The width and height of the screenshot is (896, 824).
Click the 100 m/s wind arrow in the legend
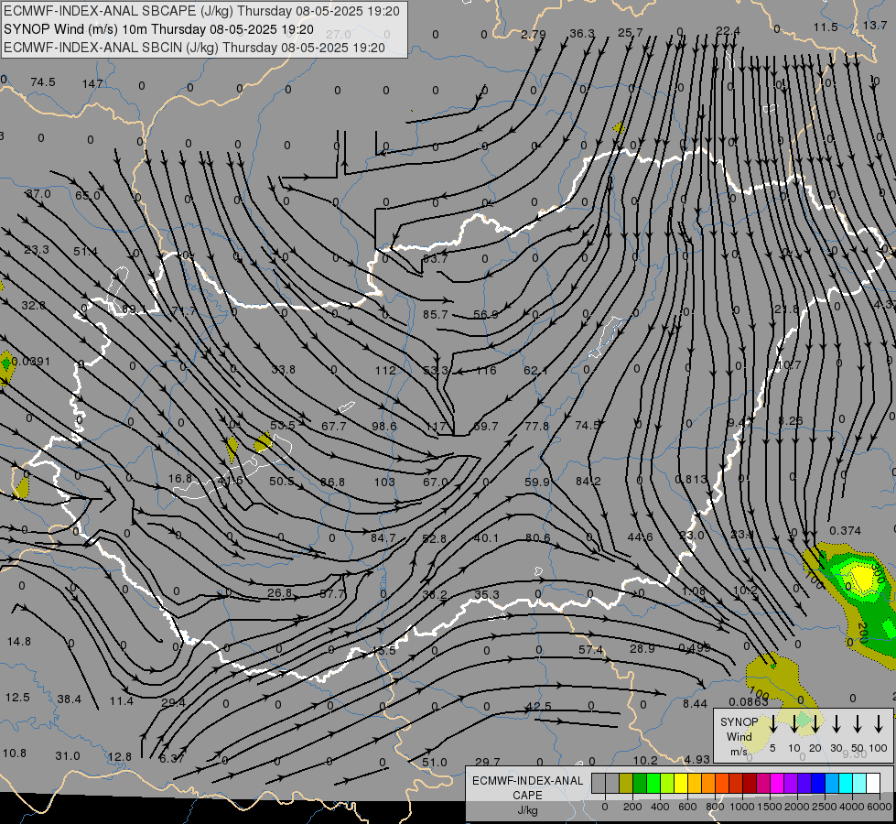pos(879,724)
